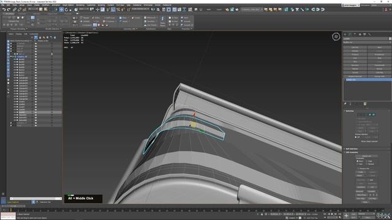Switch to the Display command panel tab
392x220 pixels.
coord(365,34)
